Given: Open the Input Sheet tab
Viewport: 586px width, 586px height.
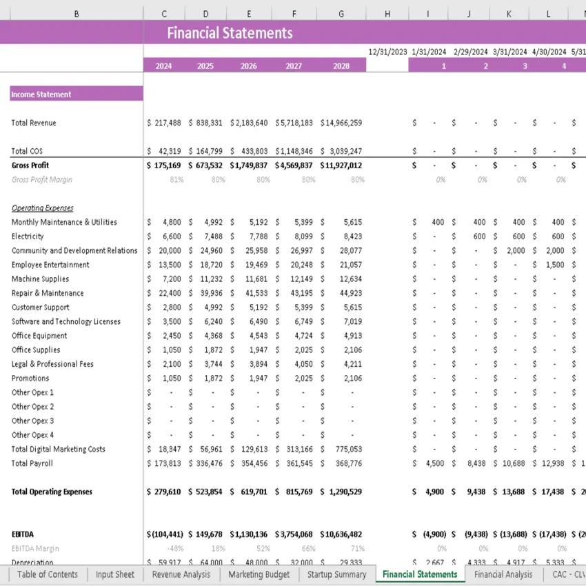Looking at the screenshot, I should (114, 574).
